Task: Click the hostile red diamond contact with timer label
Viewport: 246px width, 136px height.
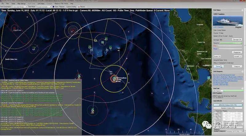Action: coord(14,28)
